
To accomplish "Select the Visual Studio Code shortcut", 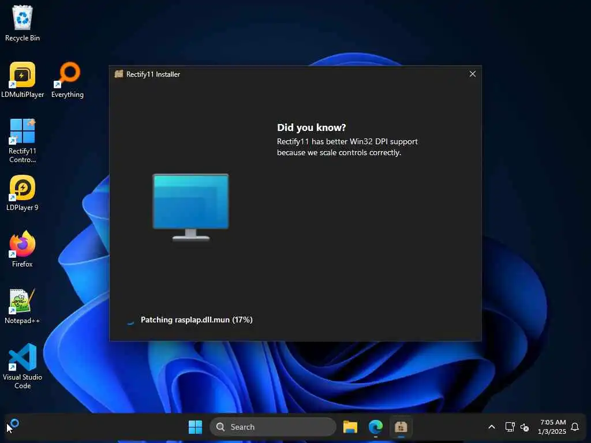I will tap(23, 366).
